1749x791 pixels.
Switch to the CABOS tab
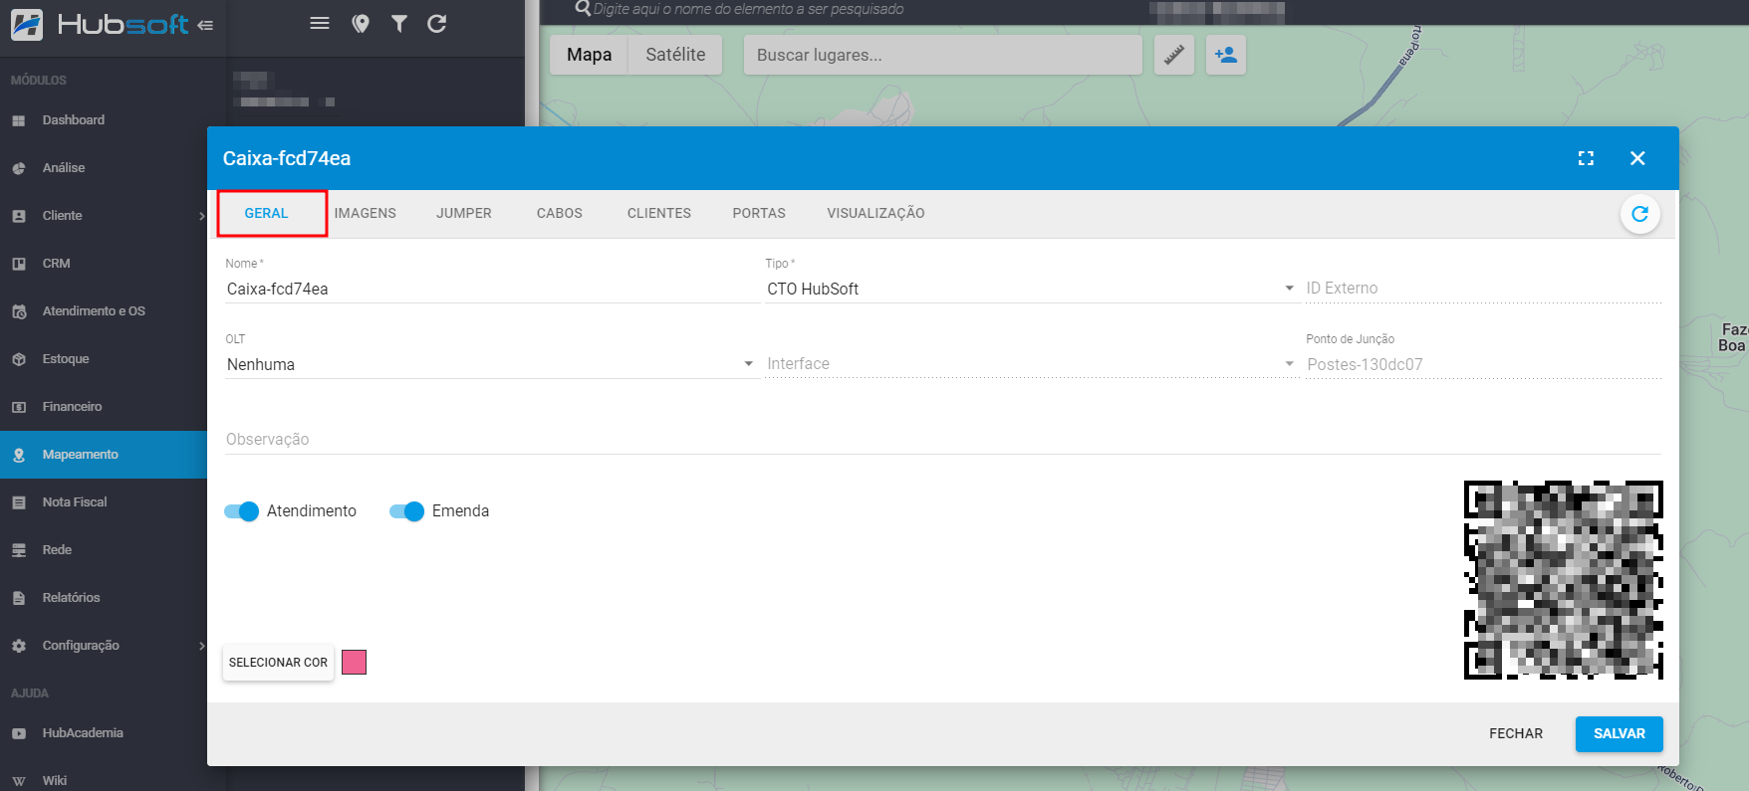click(560, 213)
